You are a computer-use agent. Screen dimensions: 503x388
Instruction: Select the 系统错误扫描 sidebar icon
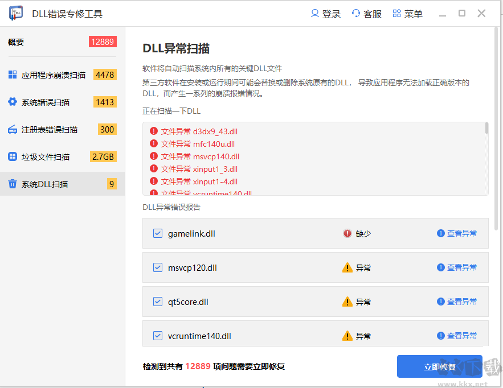[x=13, y=101]
